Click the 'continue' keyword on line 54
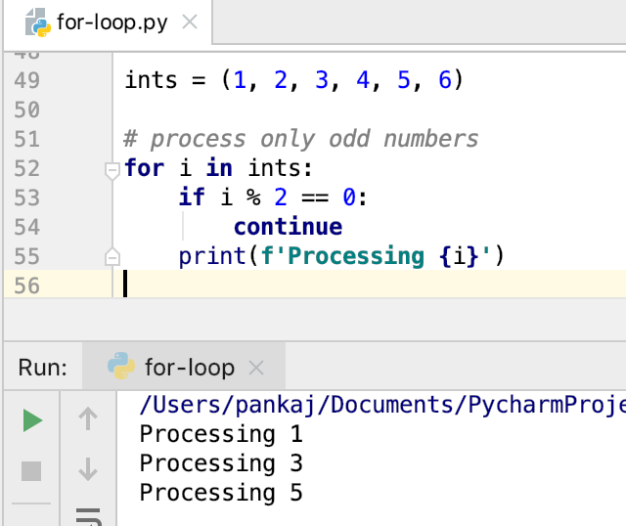Image resolution: width=626 pixels, height=526 pixels. pyautogui.click(x=288, y=227)
